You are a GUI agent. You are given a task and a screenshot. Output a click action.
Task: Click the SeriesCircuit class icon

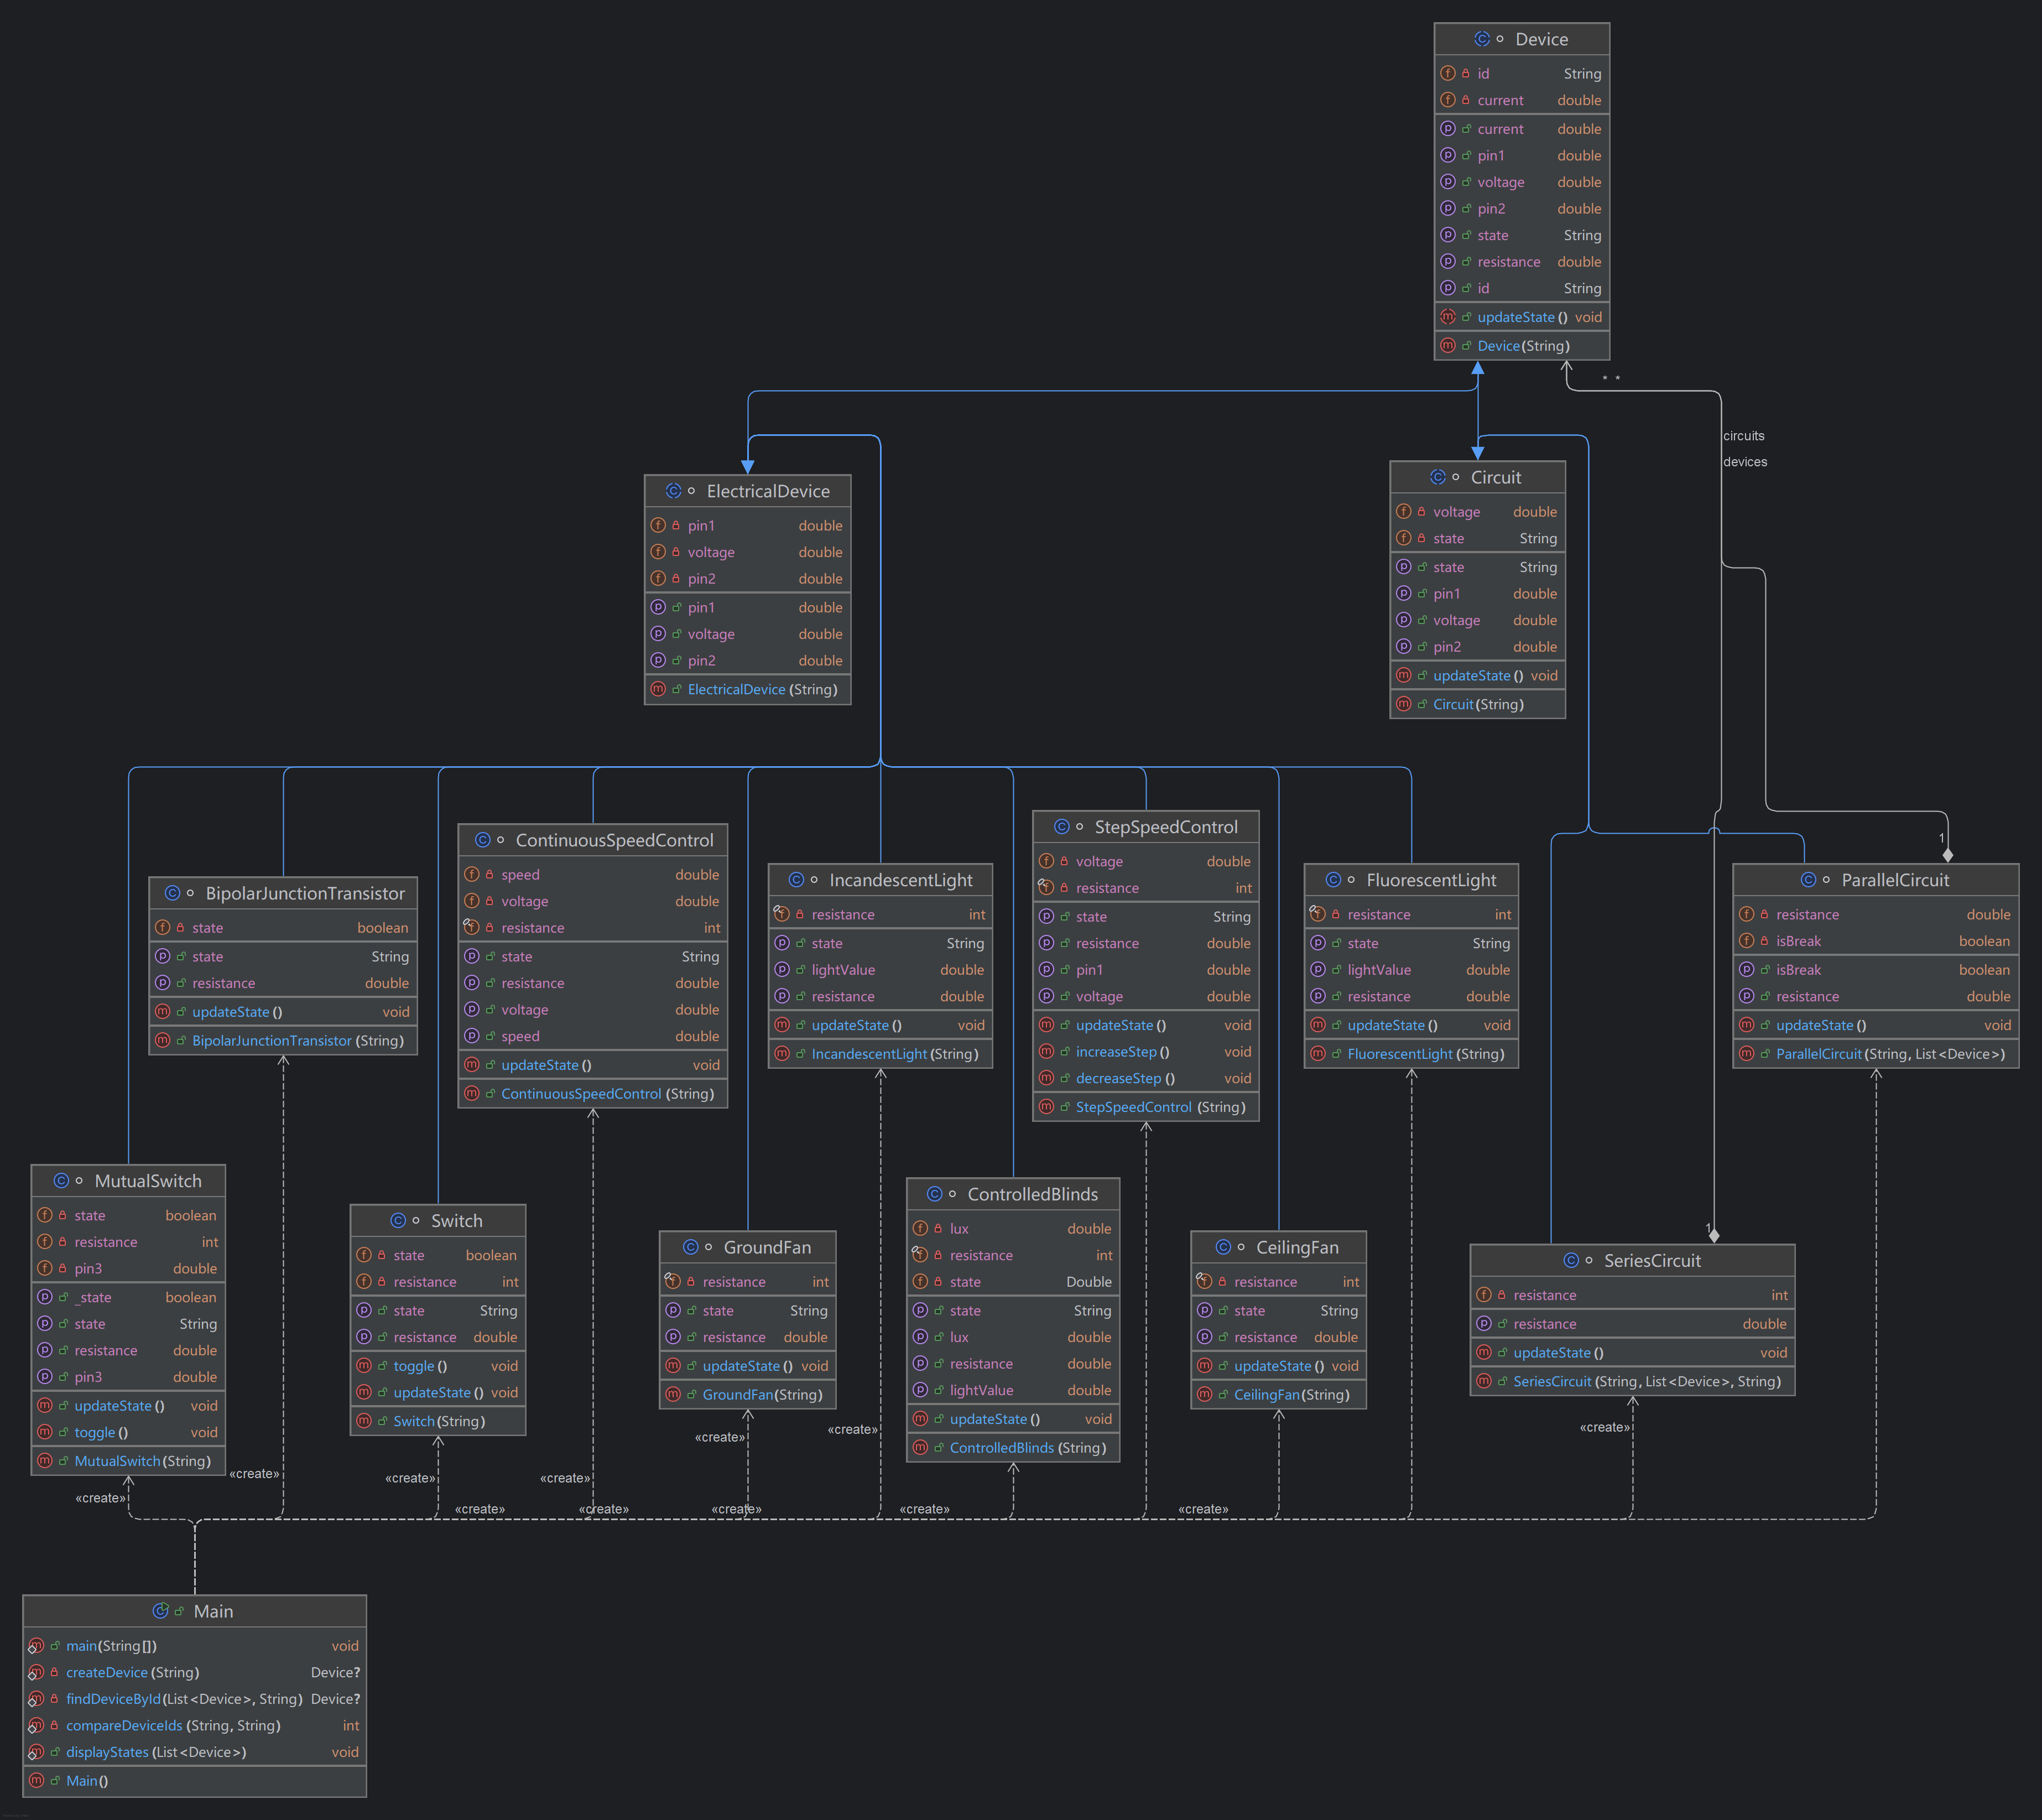[x=1571, y=1261]
